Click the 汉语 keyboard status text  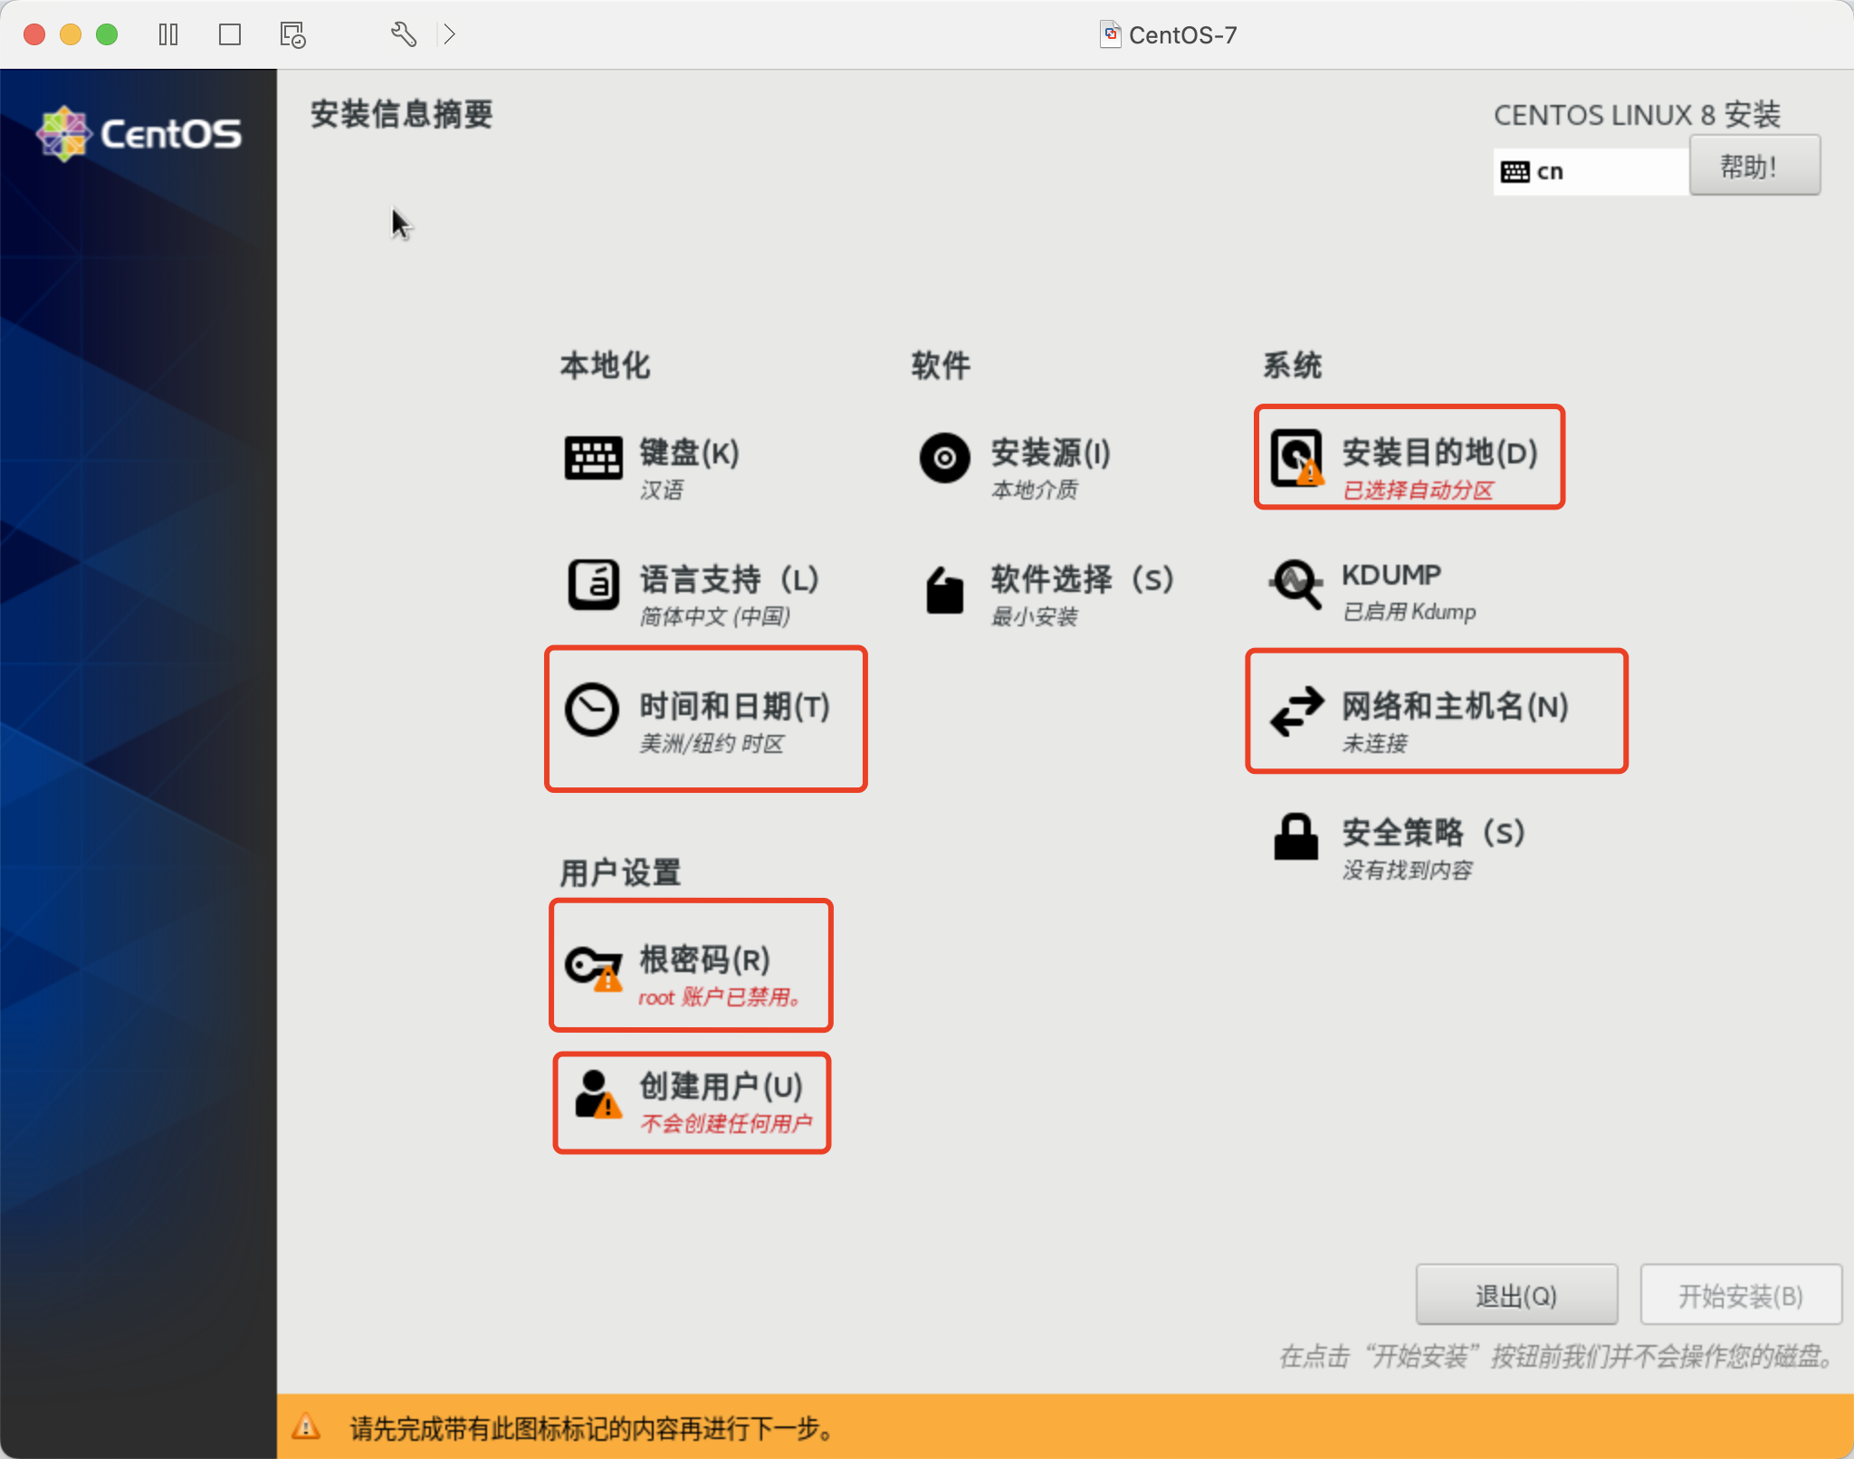point(661,491)
